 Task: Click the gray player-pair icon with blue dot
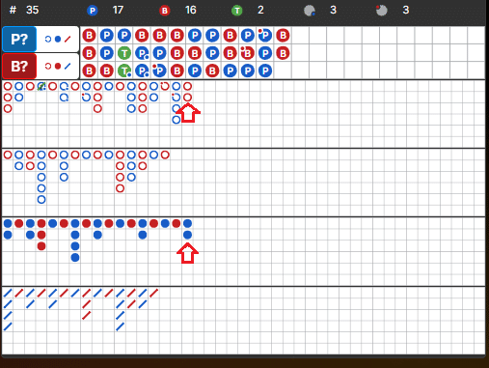pyautogui.click(x=310, y=11)
